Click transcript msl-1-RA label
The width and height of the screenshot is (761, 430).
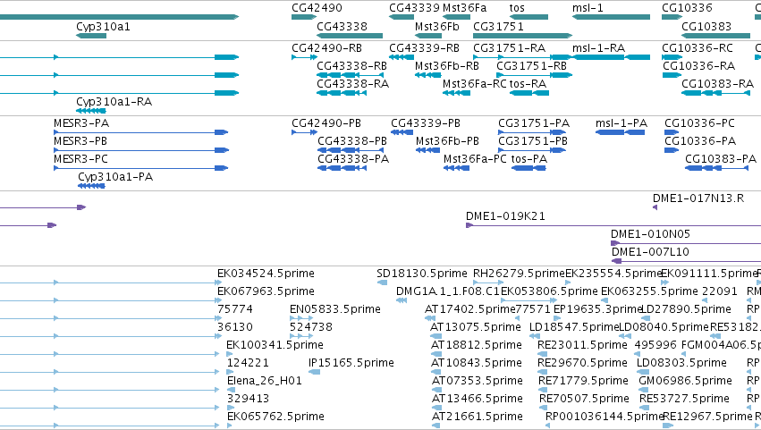tap(598, 48)
